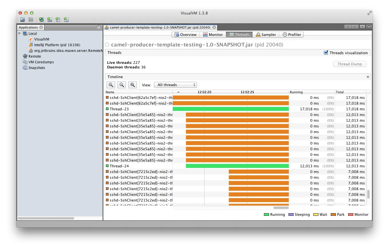
Task: Click the sort arrow in timeline column header
Action: 178,92
